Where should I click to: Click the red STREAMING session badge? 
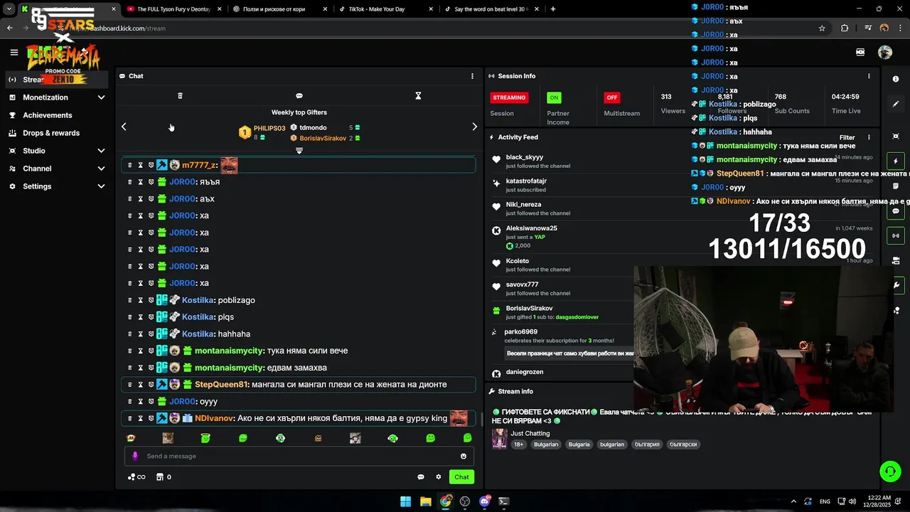[509, 97]
